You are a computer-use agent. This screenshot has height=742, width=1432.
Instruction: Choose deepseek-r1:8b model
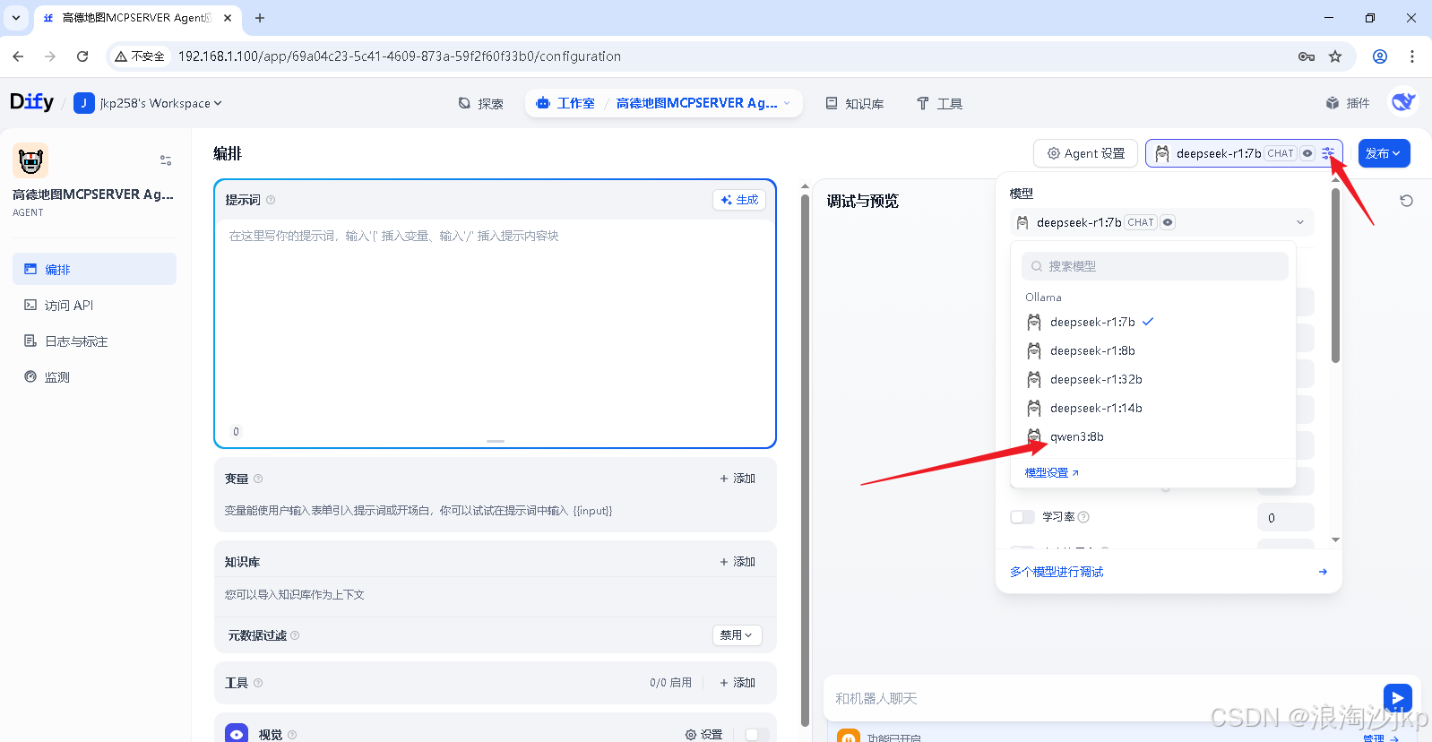[1153, 350]
